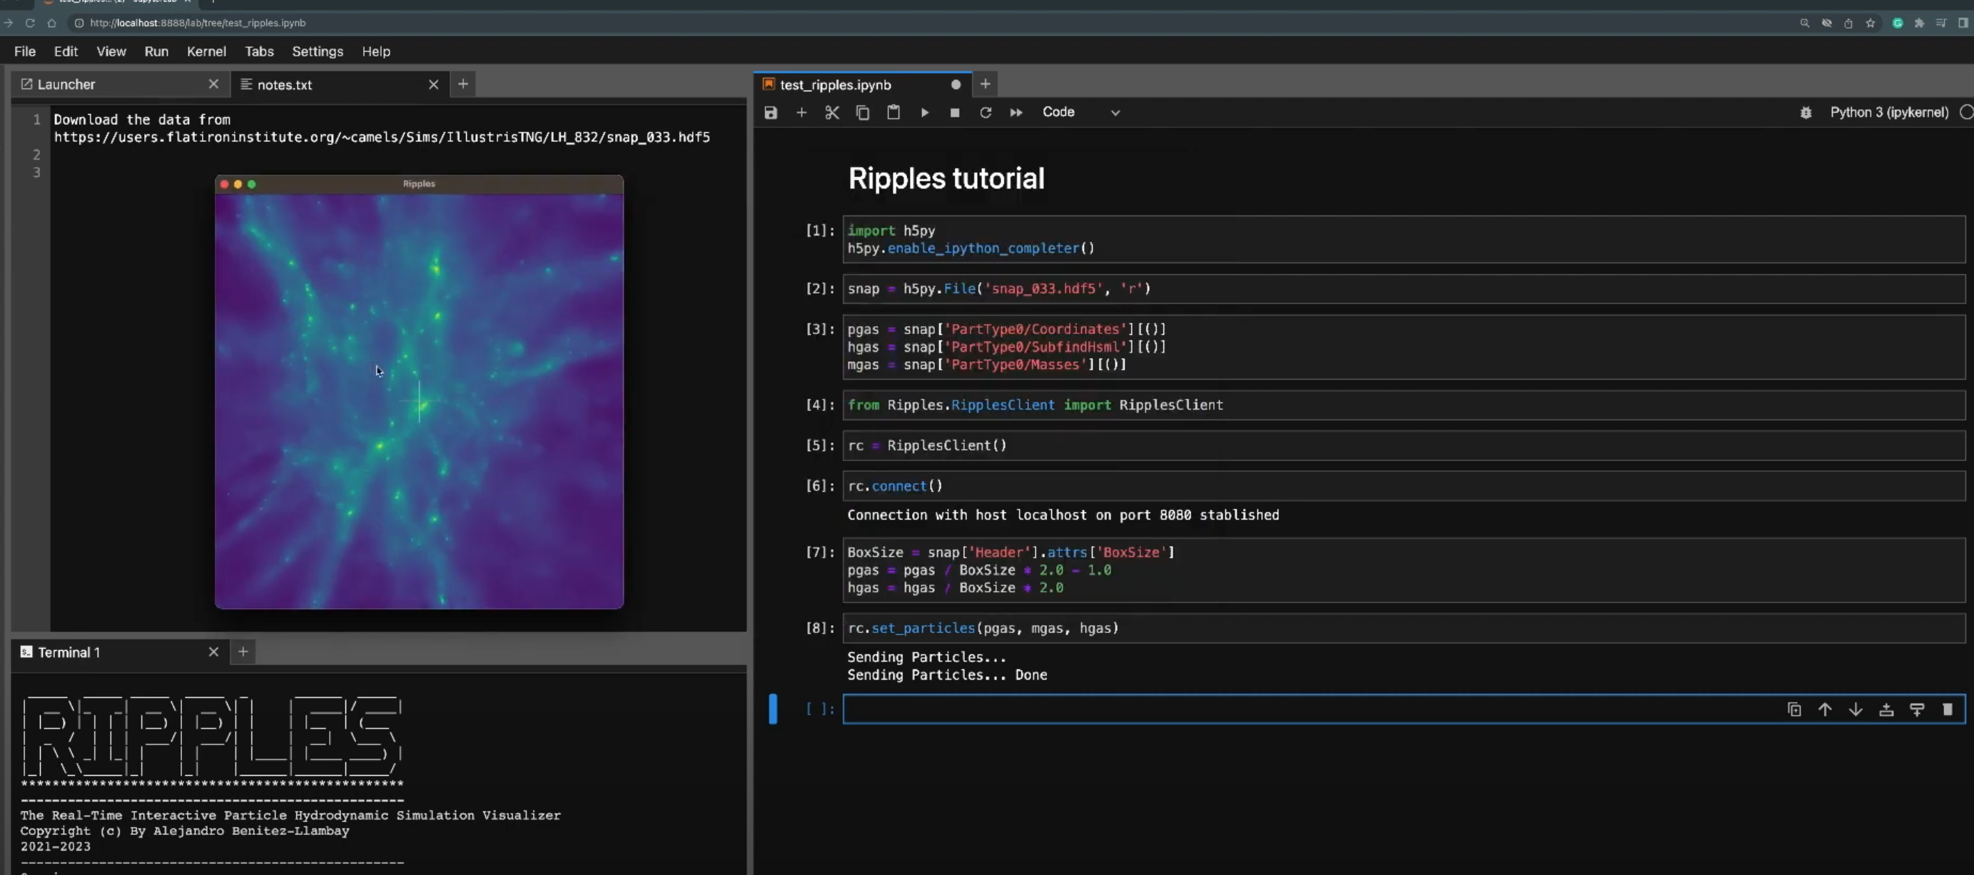The height and width of the screenshot is (875, 1974).
Task: Close the Terminal 1 tab
Action: coord(214,652)
